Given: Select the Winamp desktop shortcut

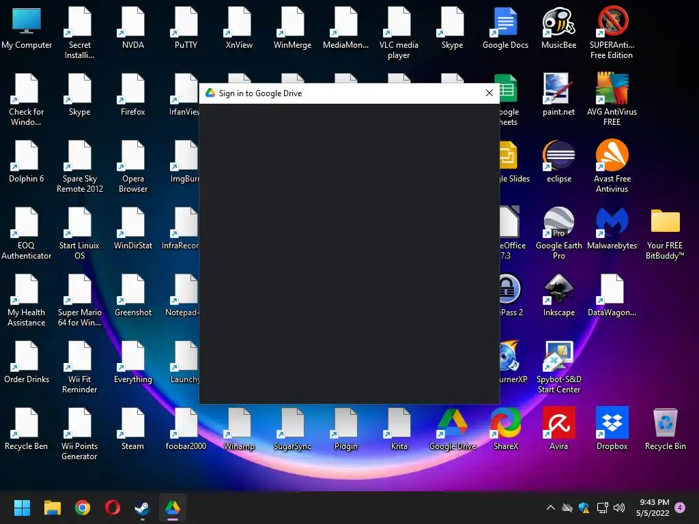Looking at the screenshot, I should 239,428.
